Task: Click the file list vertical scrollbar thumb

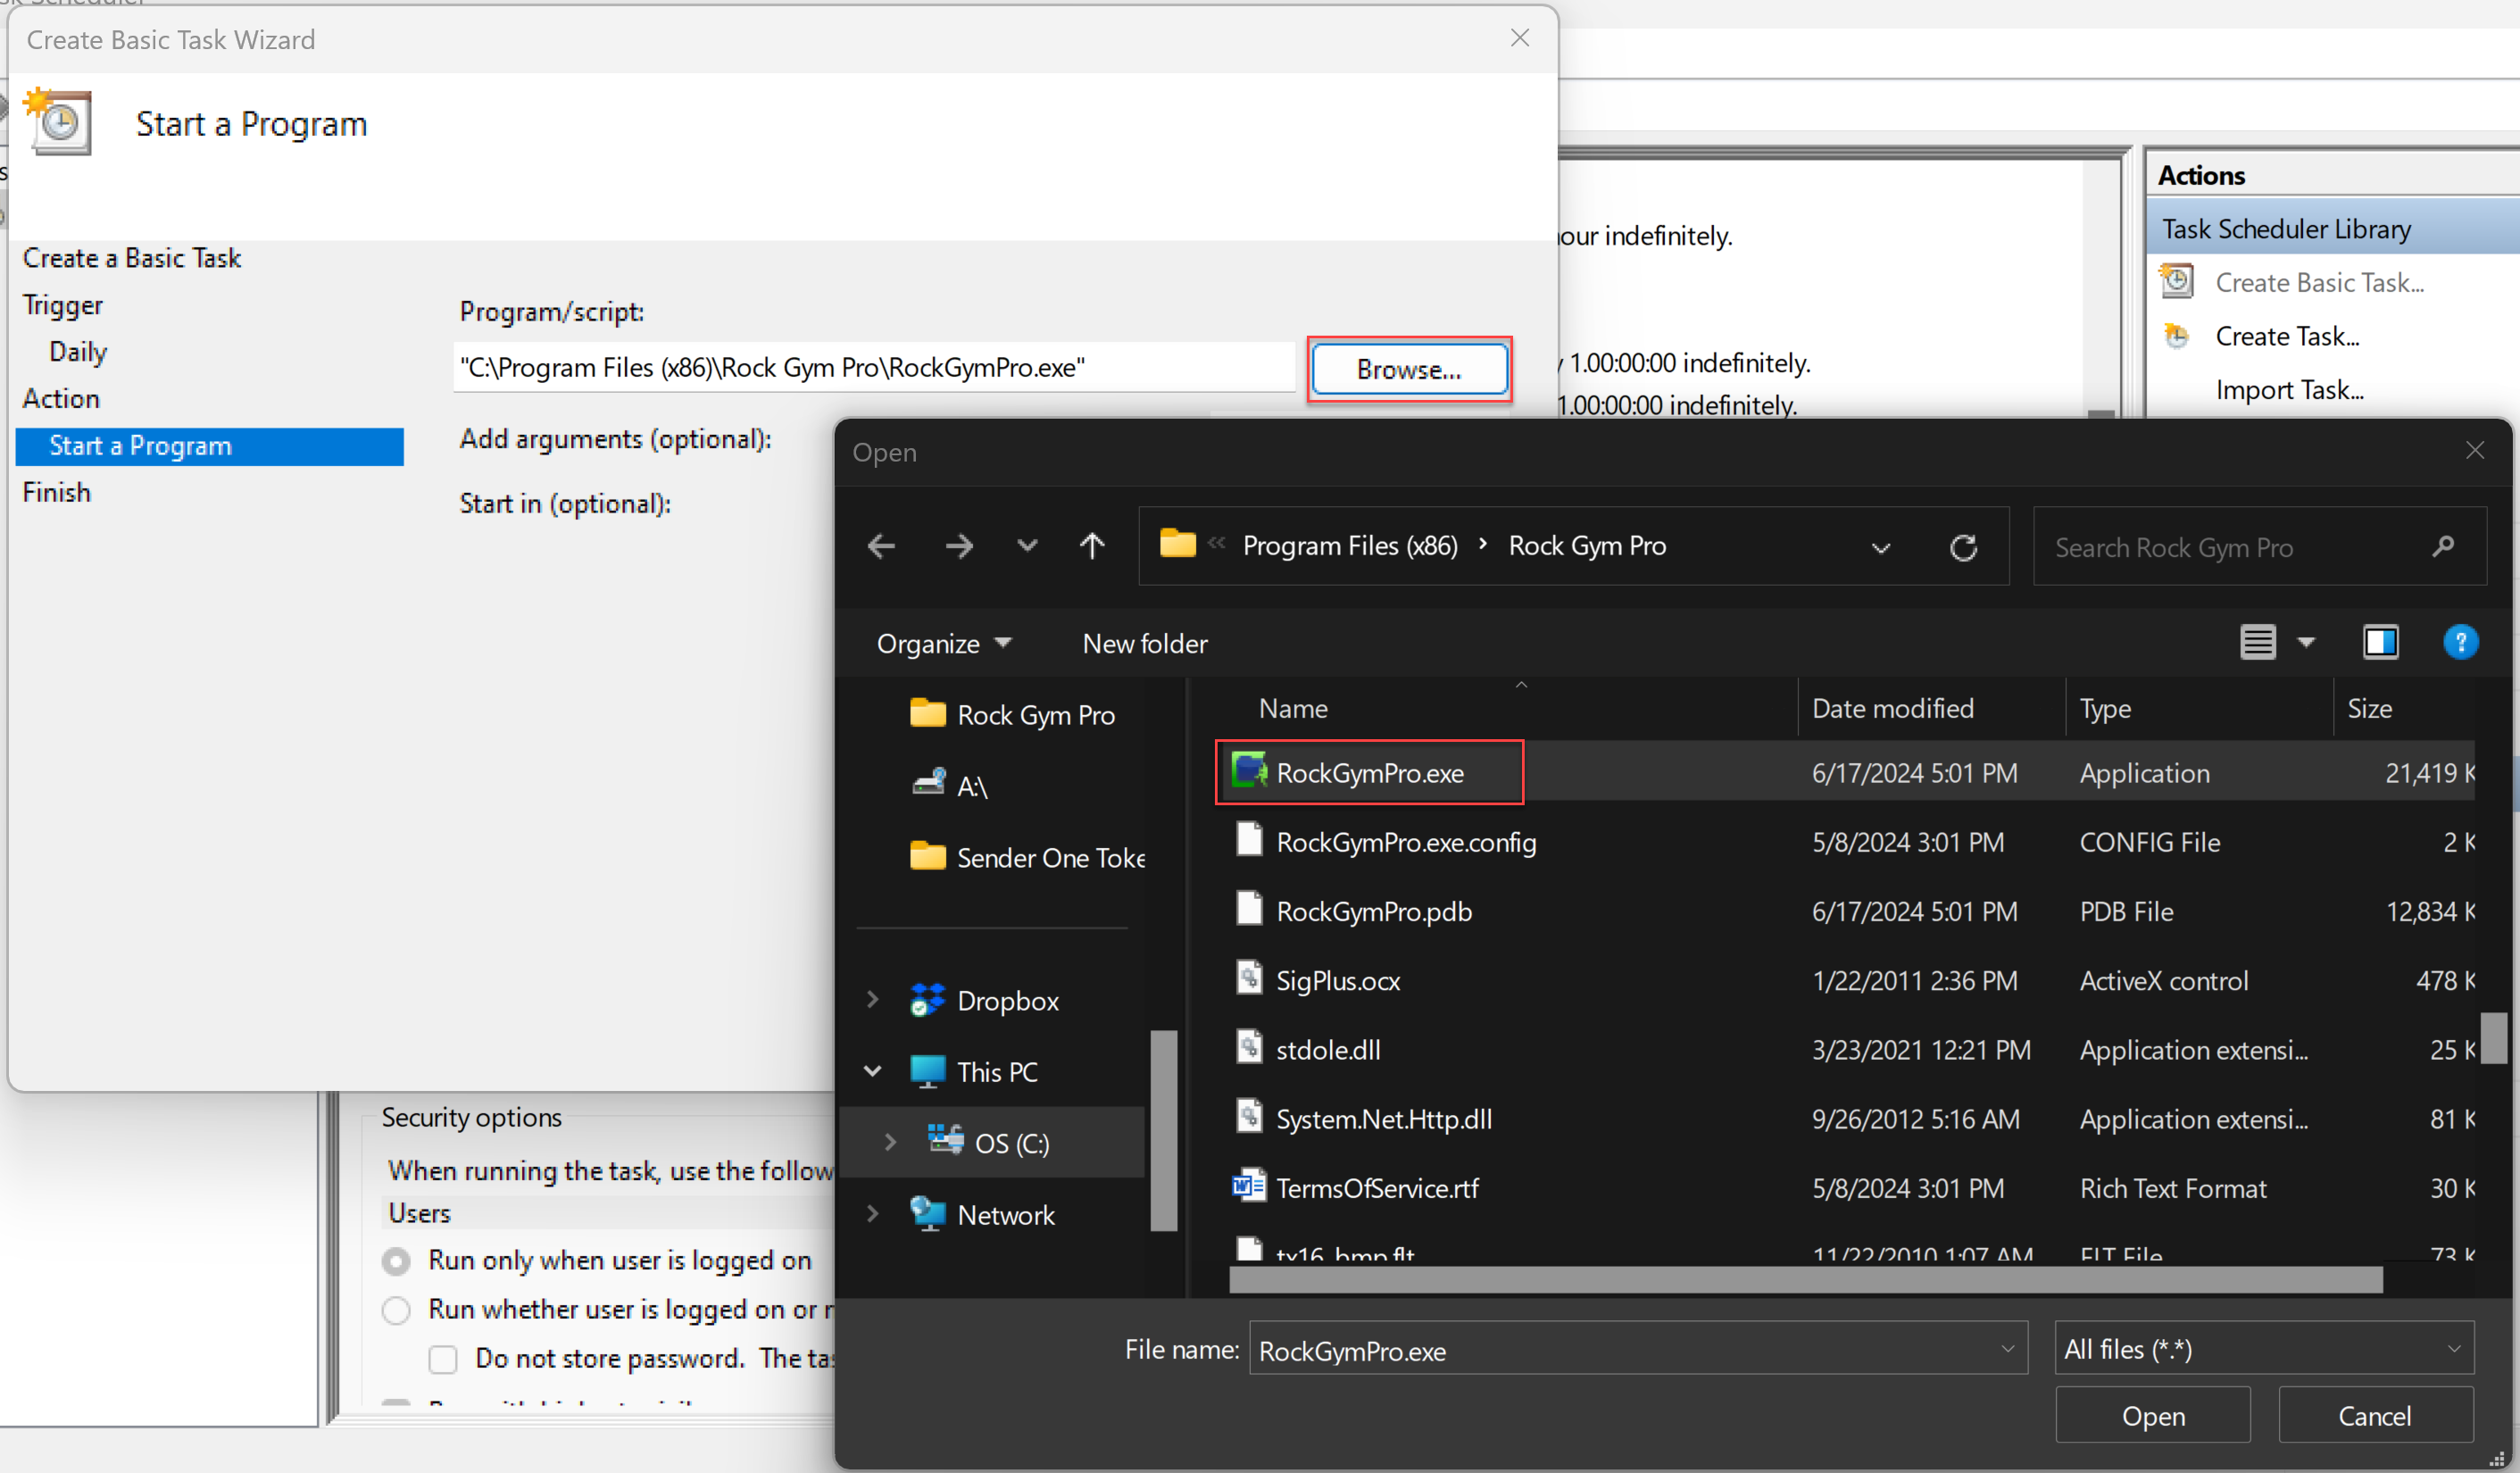Action: point(2493,1038)
